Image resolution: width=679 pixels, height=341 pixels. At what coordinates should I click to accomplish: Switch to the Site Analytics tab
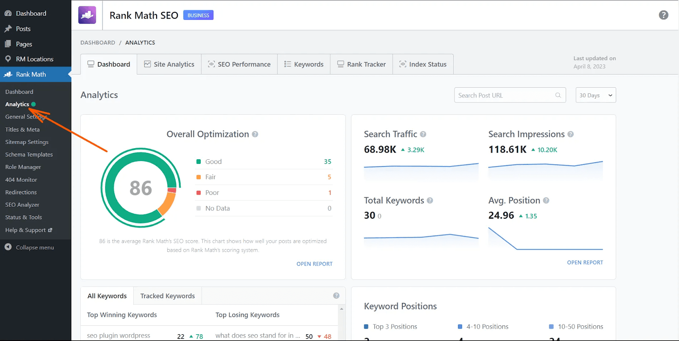[169, 64]
